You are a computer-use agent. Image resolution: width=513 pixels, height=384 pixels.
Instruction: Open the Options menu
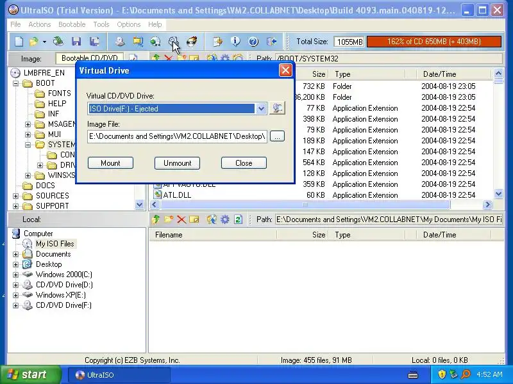pos(129,24)
